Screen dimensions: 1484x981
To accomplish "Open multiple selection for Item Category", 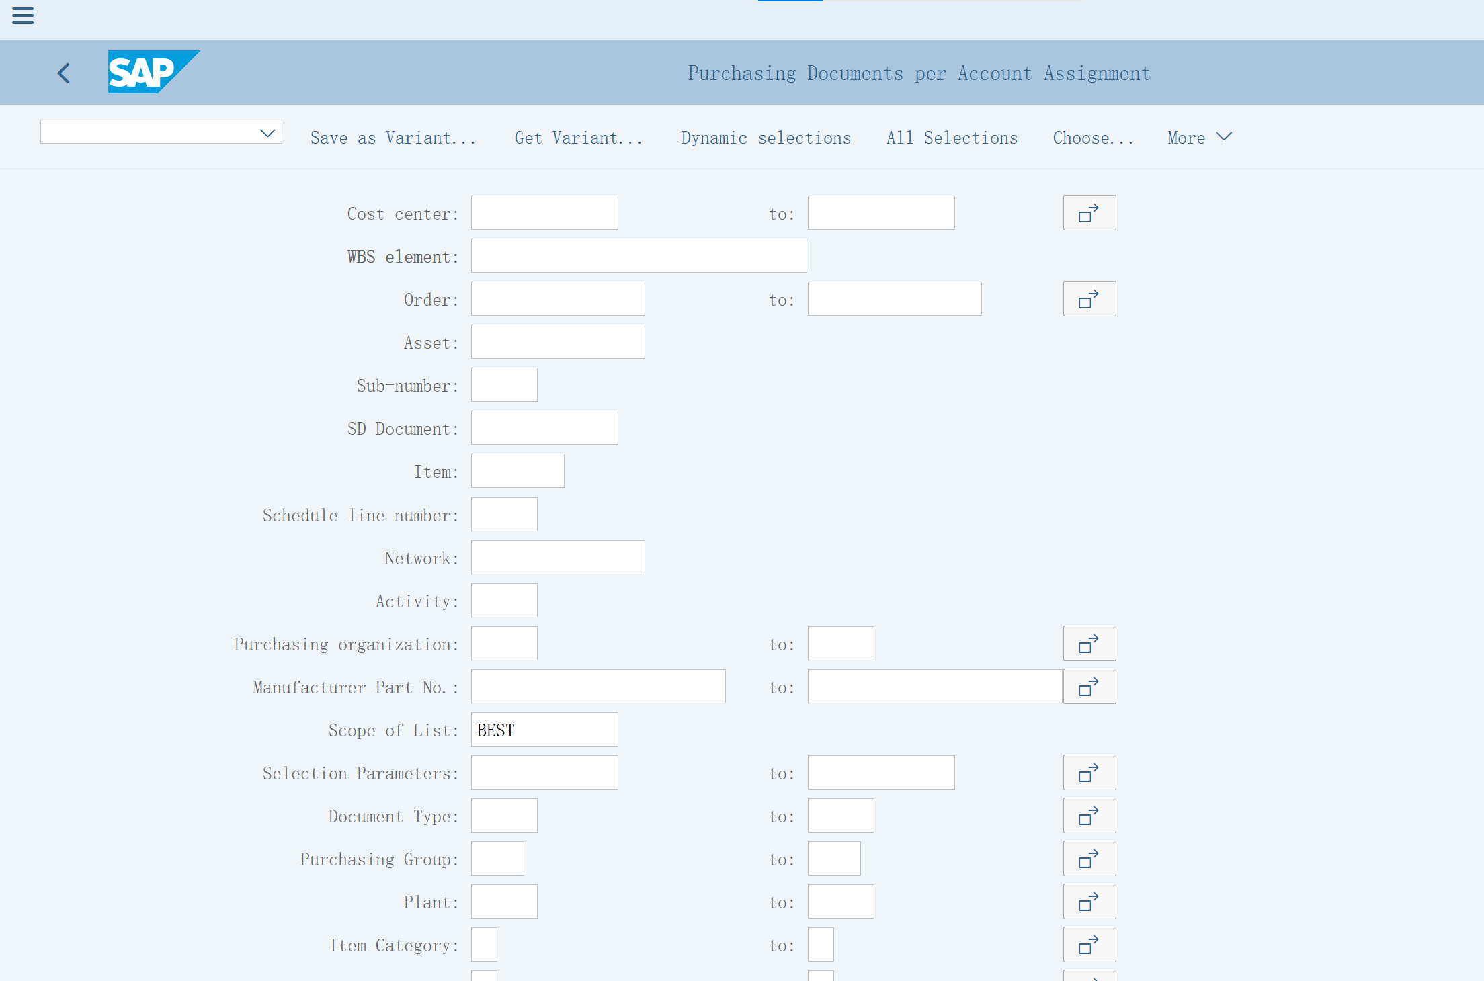I will point(1089,945).
